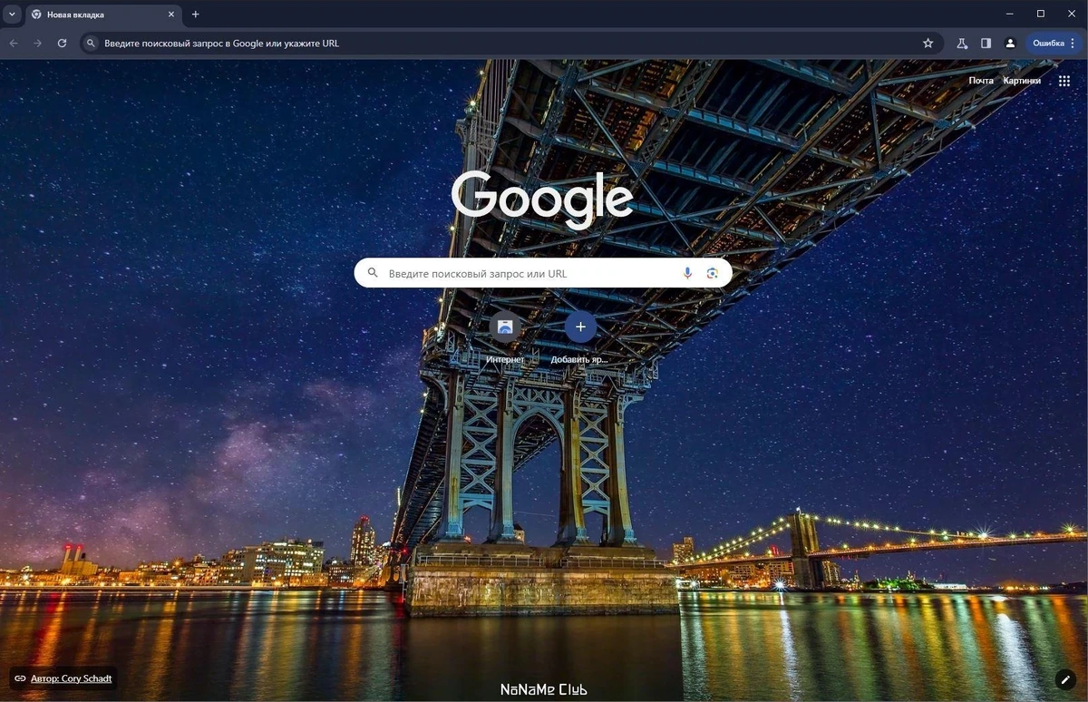
Task: Open the Почта link
Action: tap(980, 81)
